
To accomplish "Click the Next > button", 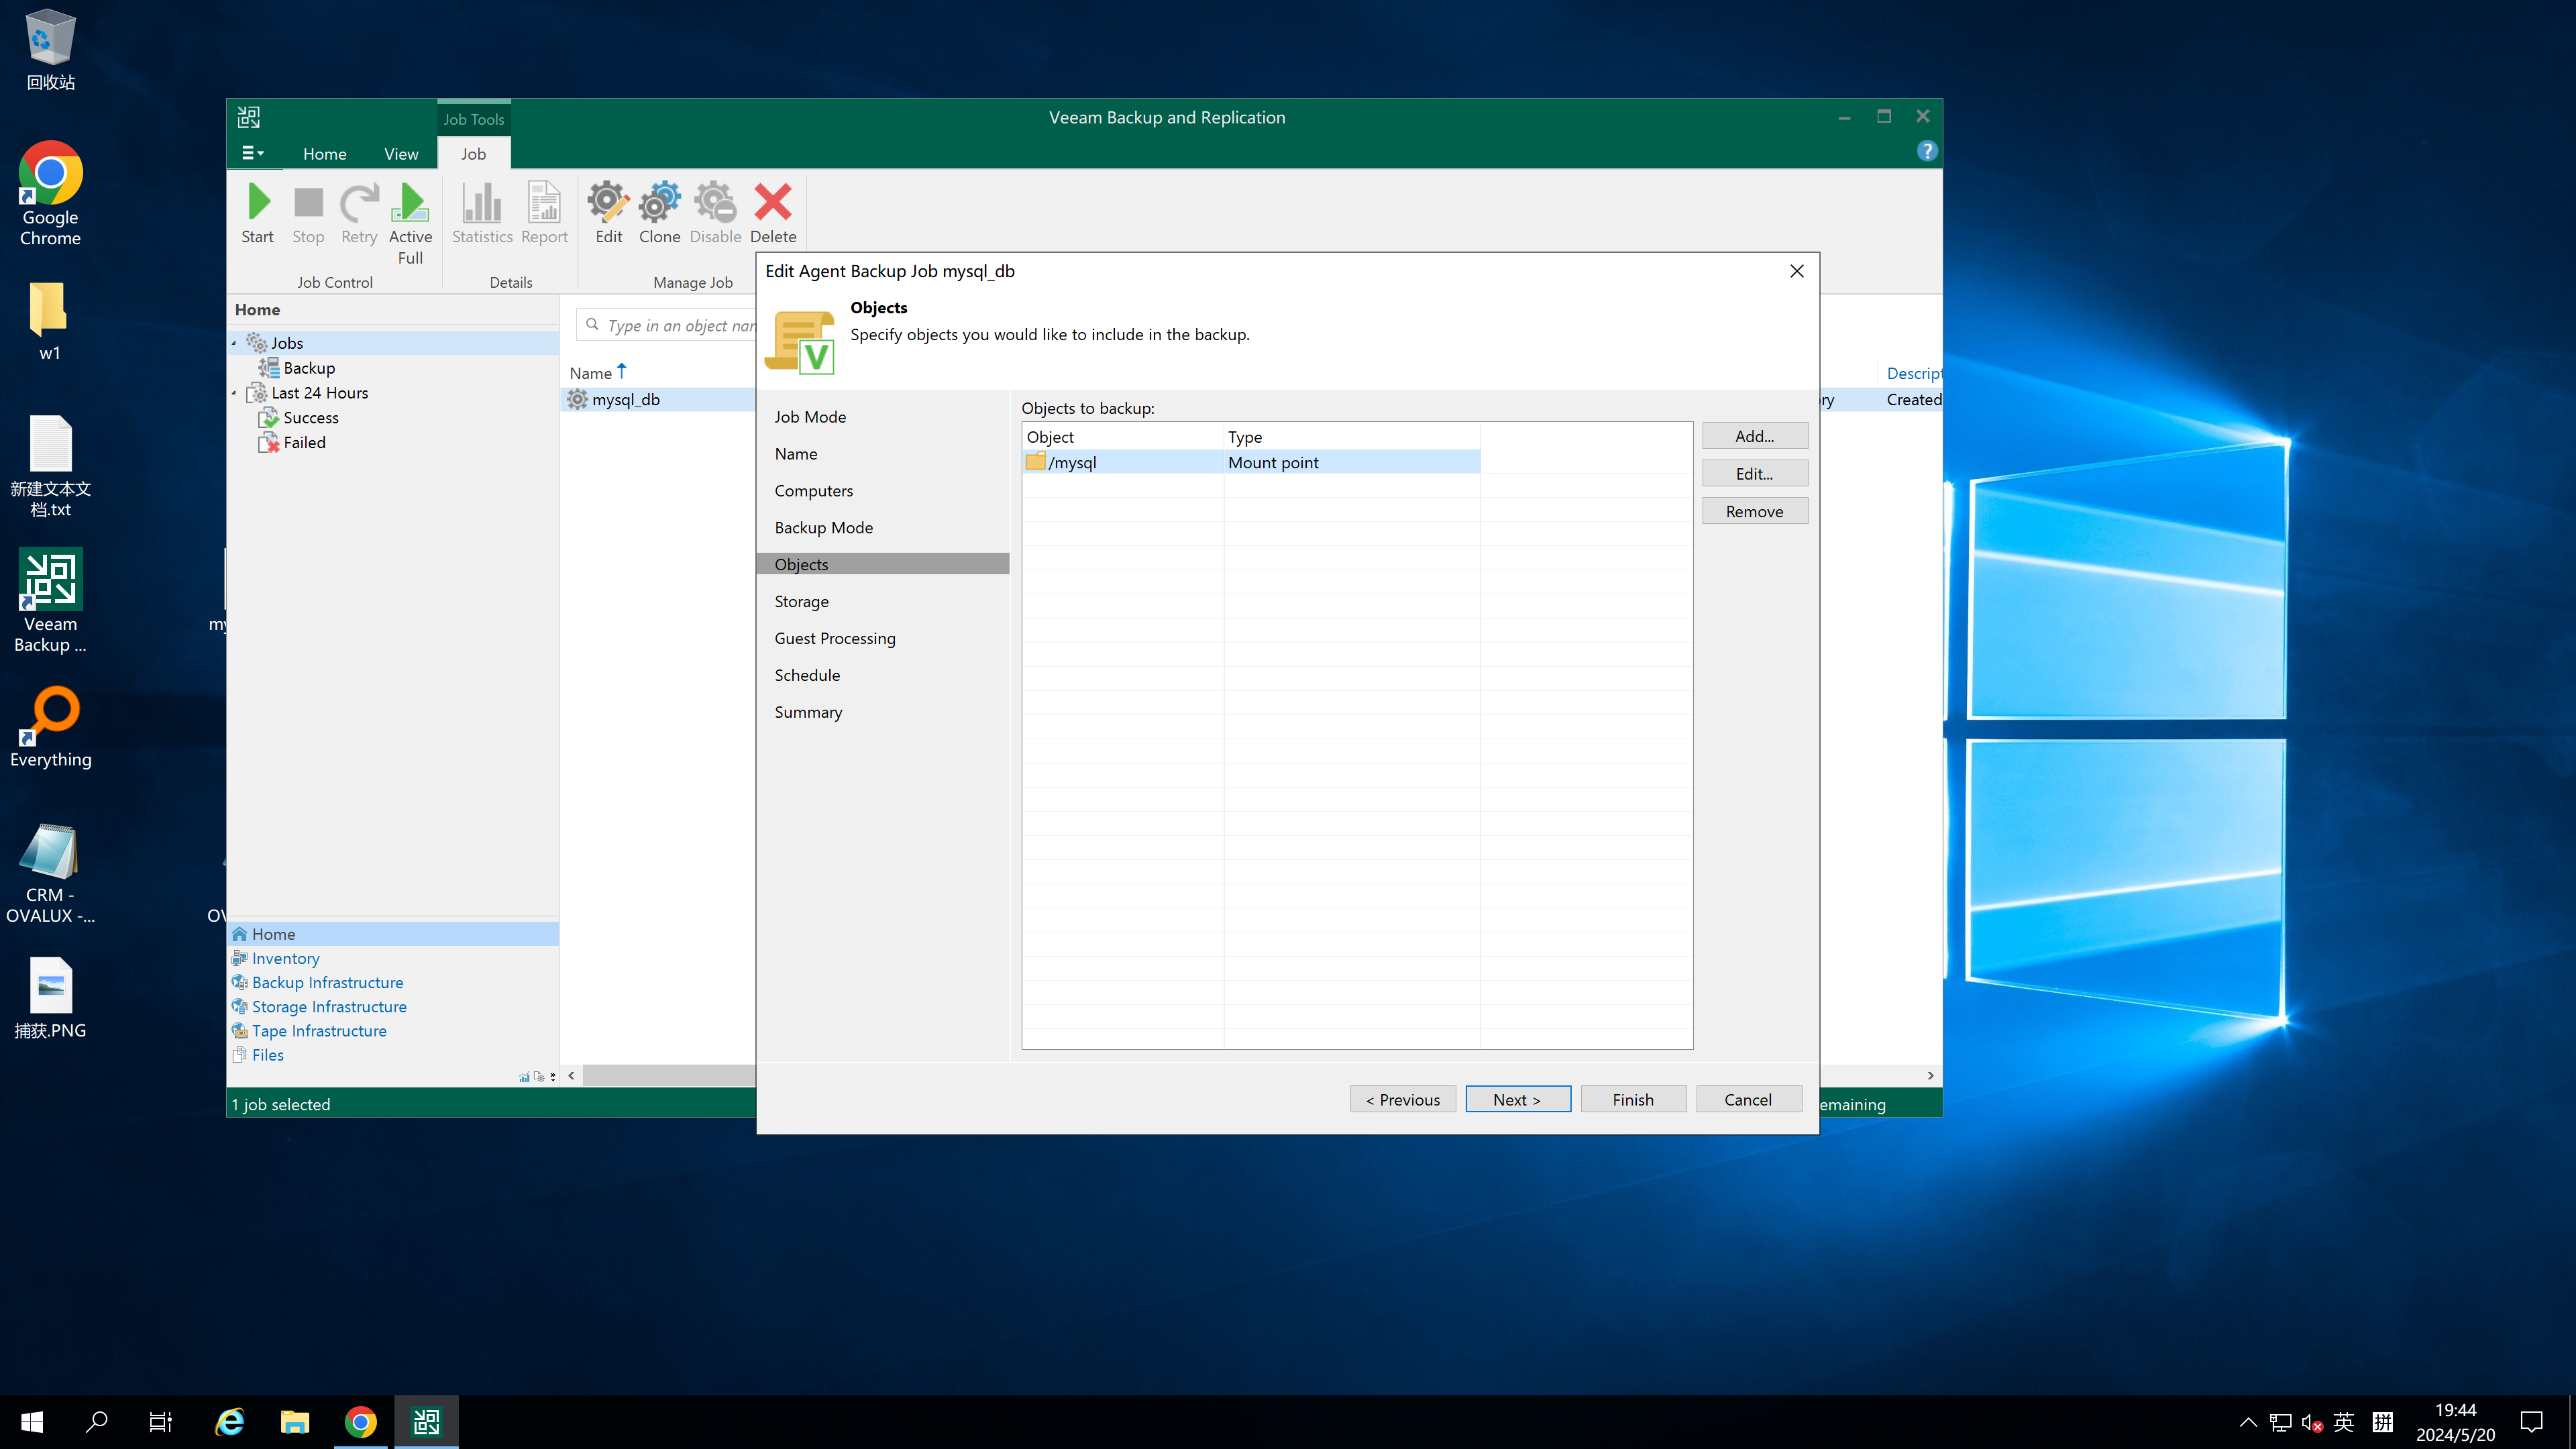I will [1517, 1099].
